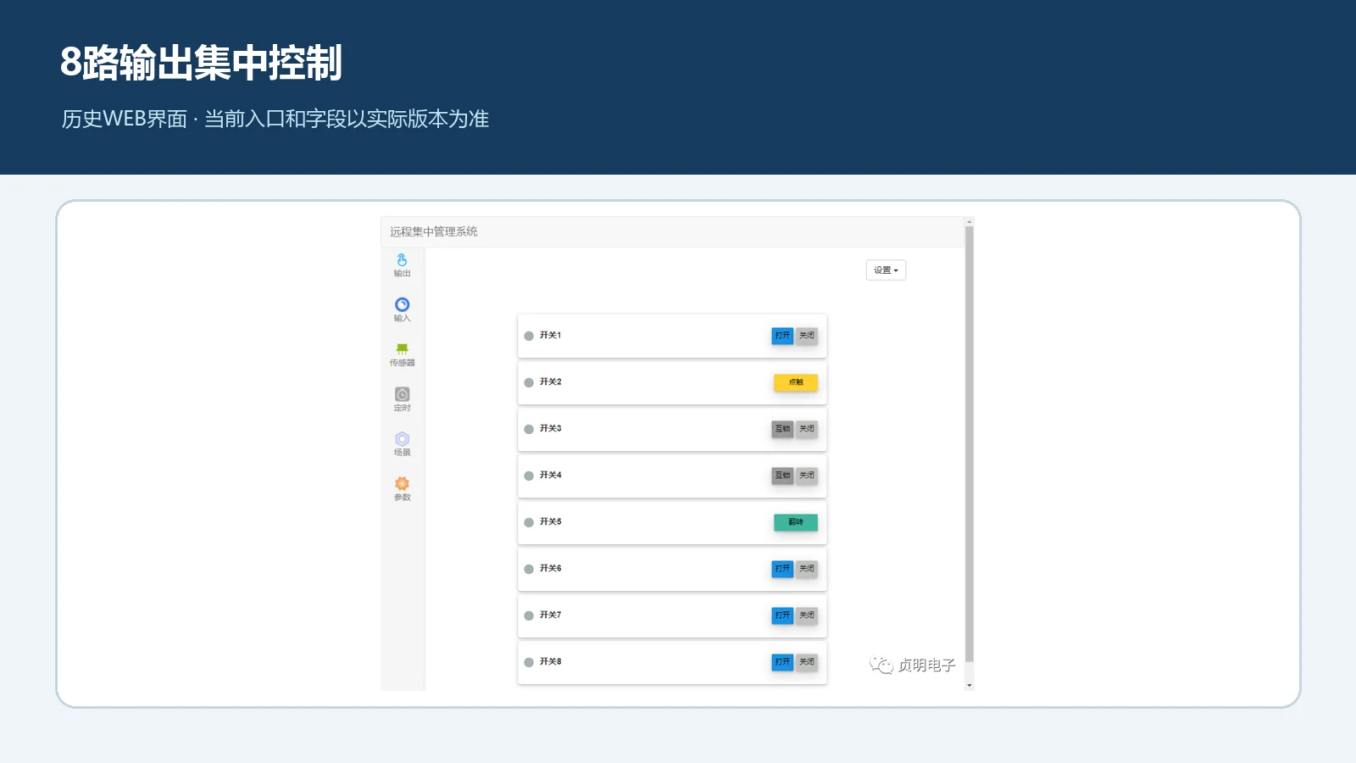Turn off 开关7 with 关闭
Viewport: 1356px width, 763px height.
(x=807, y=615)
